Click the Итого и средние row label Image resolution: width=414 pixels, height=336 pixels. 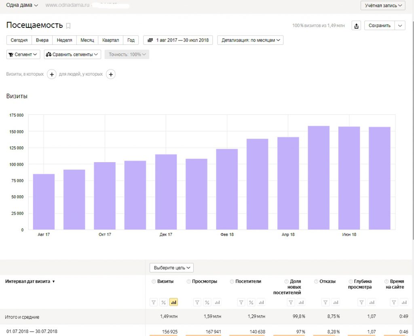click(x=22, y=317)
